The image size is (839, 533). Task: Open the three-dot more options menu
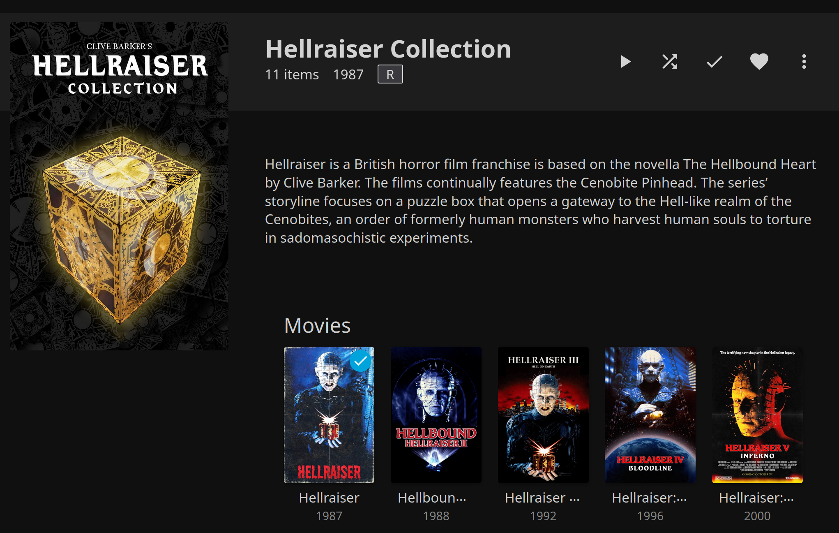804,62
